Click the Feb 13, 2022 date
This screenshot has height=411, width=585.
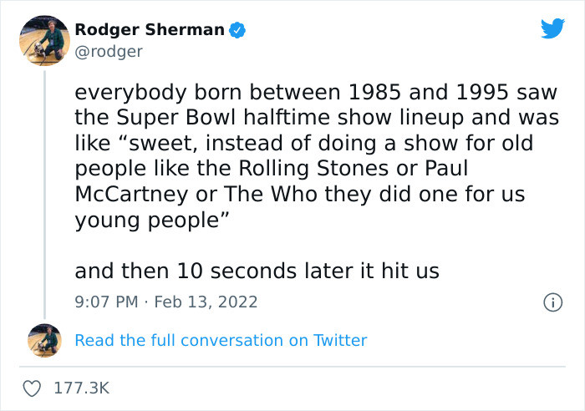point(209,302)
